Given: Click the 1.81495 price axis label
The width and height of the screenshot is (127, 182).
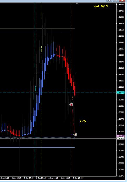Looking at the screenshot, I should 121,36.
